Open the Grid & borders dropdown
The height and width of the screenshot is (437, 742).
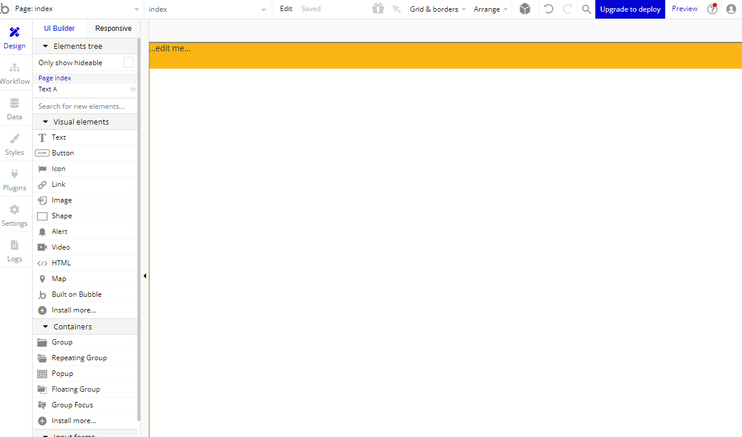pyautogui.click(x=438, y=9)
